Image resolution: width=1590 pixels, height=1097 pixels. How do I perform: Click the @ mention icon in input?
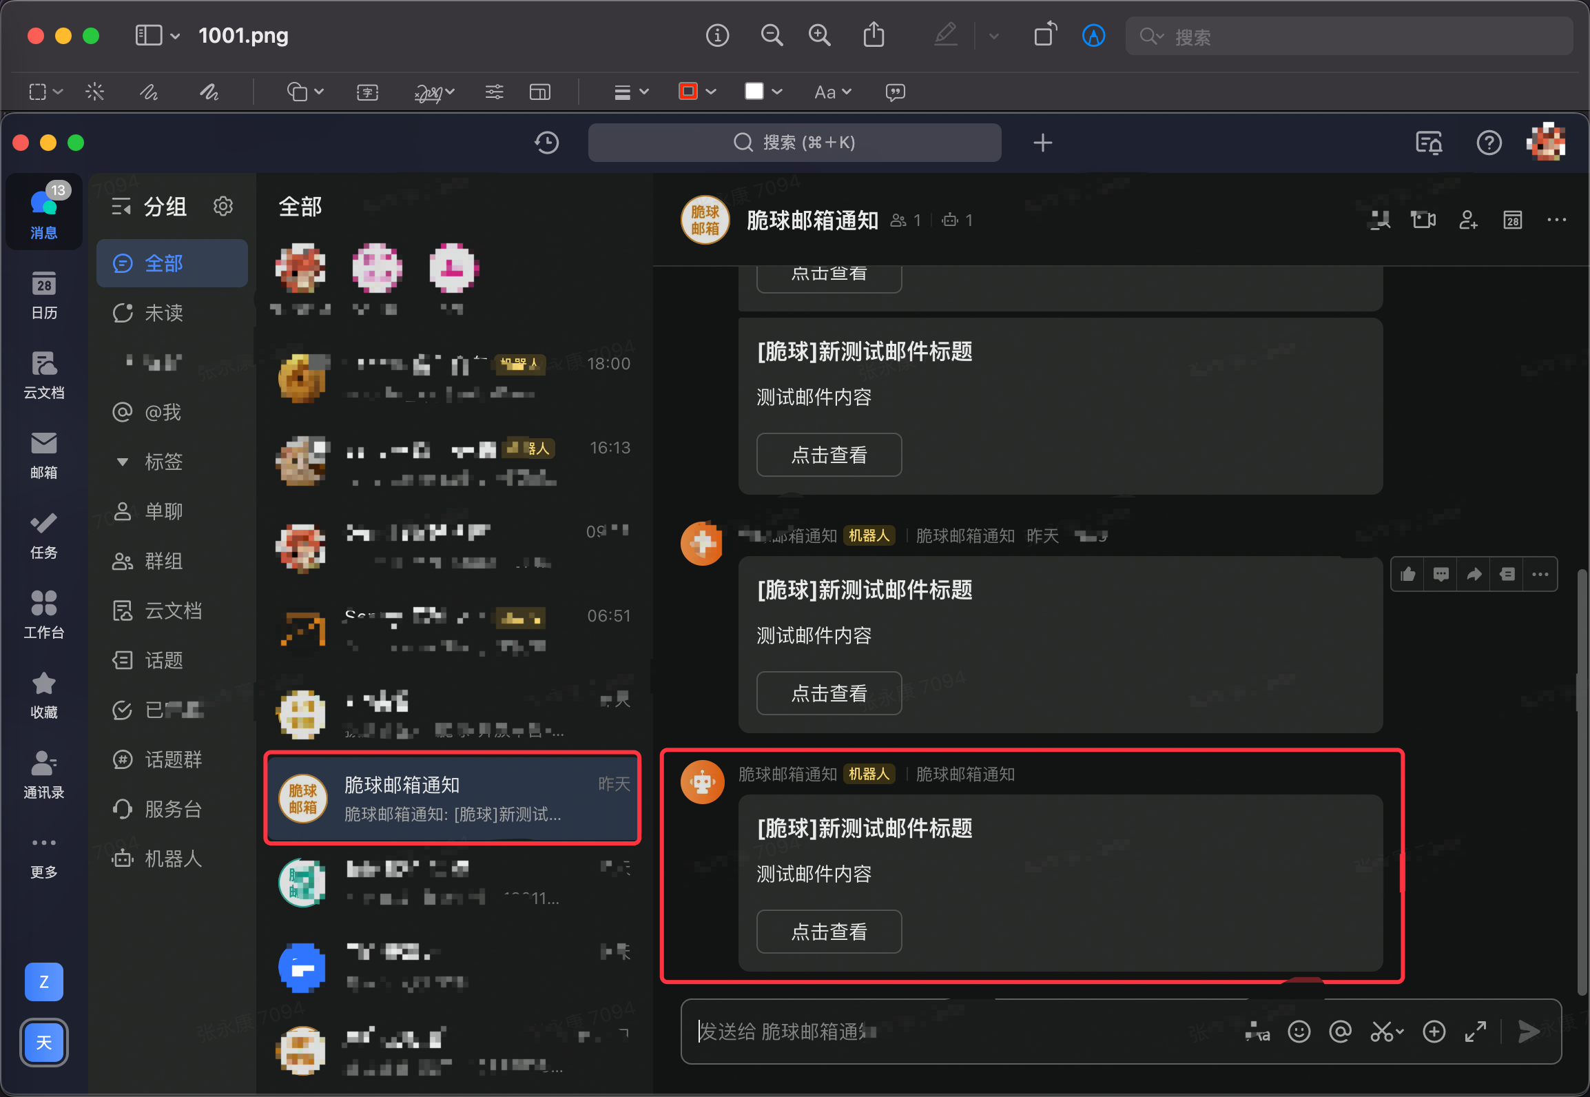coord(1340,1032)
